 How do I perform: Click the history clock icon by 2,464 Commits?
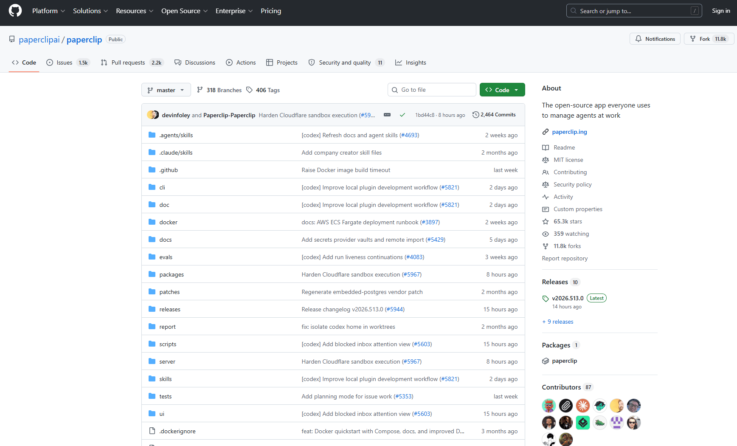[x=476, y=115]
